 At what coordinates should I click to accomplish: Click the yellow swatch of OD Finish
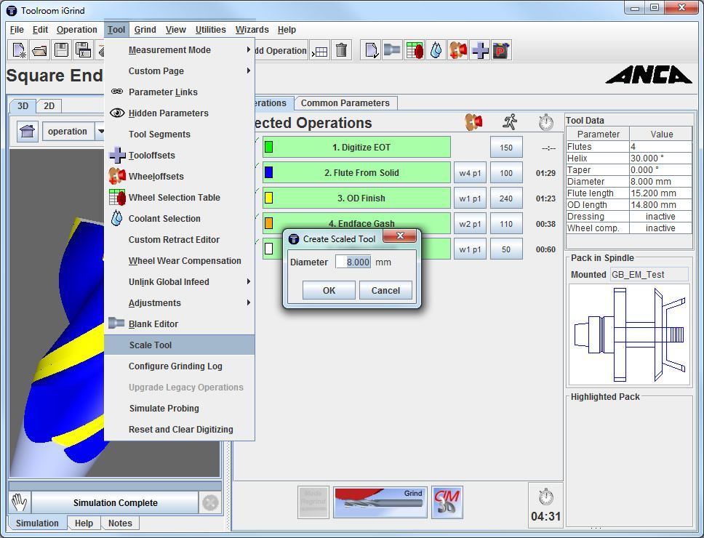click(268, 198)
